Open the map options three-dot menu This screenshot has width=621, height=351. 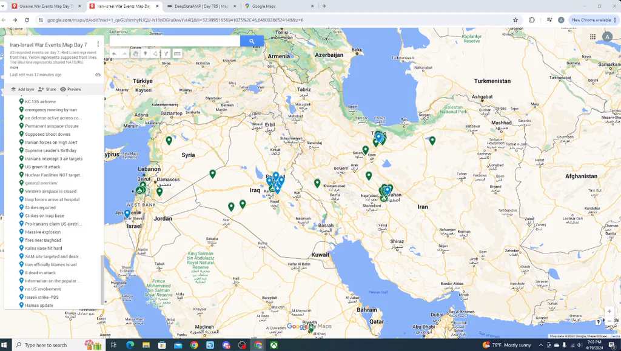click(98, 44)
